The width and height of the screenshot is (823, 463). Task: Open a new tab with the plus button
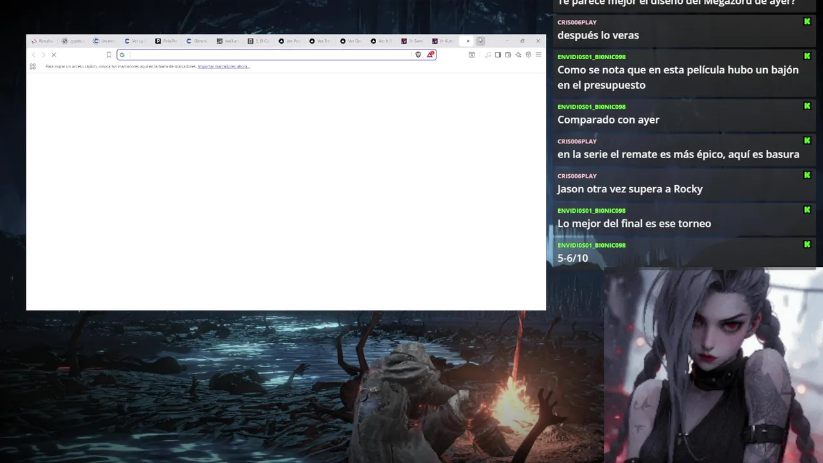click(x=480, y=41)
